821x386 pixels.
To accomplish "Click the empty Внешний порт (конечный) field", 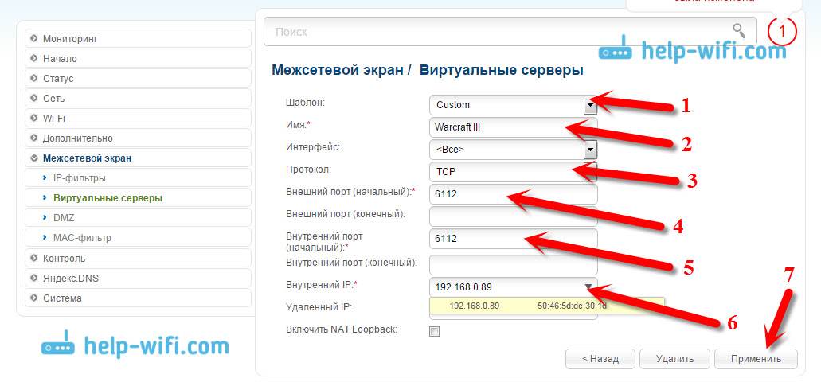I will point(513,216).
